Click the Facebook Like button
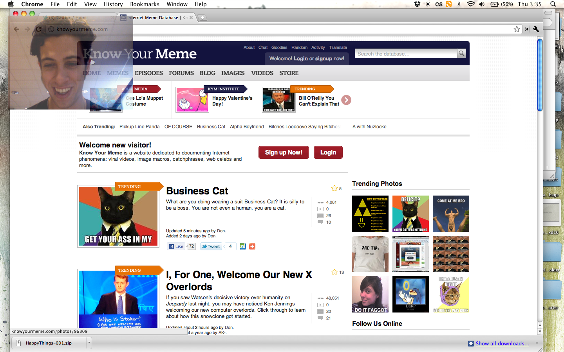 pyautogui.click(x=176, y=246)
